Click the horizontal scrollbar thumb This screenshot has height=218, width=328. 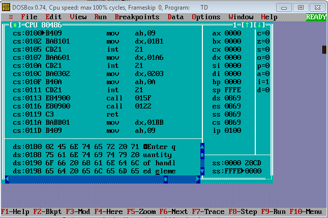coord(165,179)
